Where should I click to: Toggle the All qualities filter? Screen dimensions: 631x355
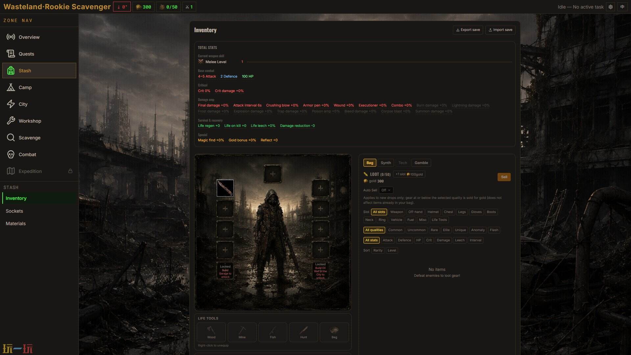click(374, 230)
